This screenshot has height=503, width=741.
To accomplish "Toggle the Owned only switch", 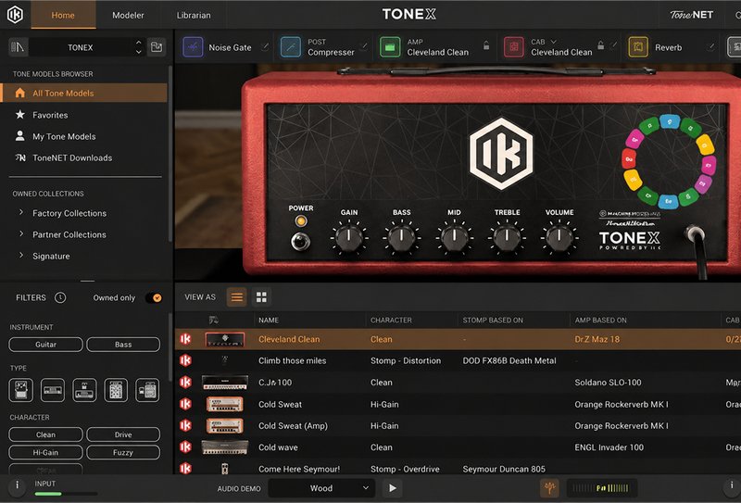I will tap(154, 297).
